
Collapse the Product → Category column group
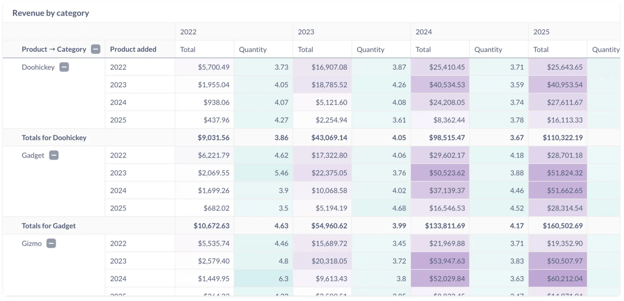tap(96, 49)
